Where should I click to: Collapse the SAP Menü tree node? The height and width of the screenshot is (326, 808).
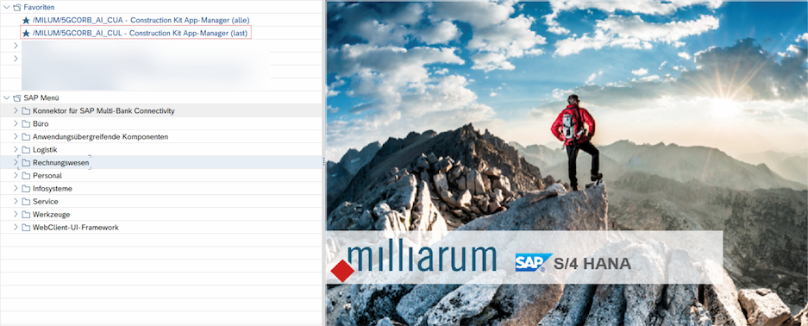click(7, 97)
